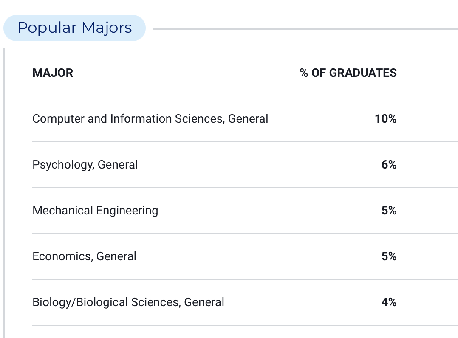Click the word Sciences in the Computer row
The width and height of the screenshot is (458, 338).
pyautogui.click(x=200, y=119)
